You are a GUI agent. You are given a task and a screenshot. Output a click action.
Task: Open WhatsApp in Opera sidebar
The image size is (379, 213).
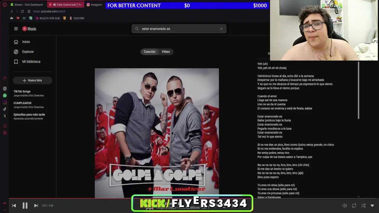(5, 96)
